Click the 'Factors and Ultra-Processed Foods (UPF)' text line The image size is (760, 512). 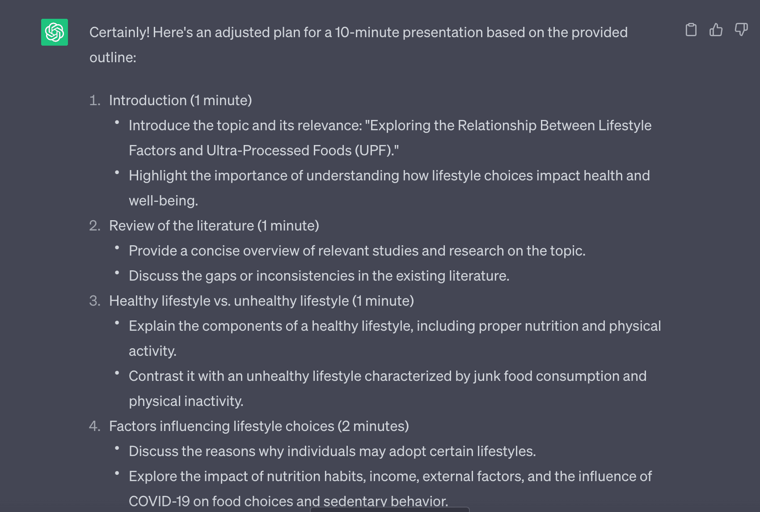(264, 150)
